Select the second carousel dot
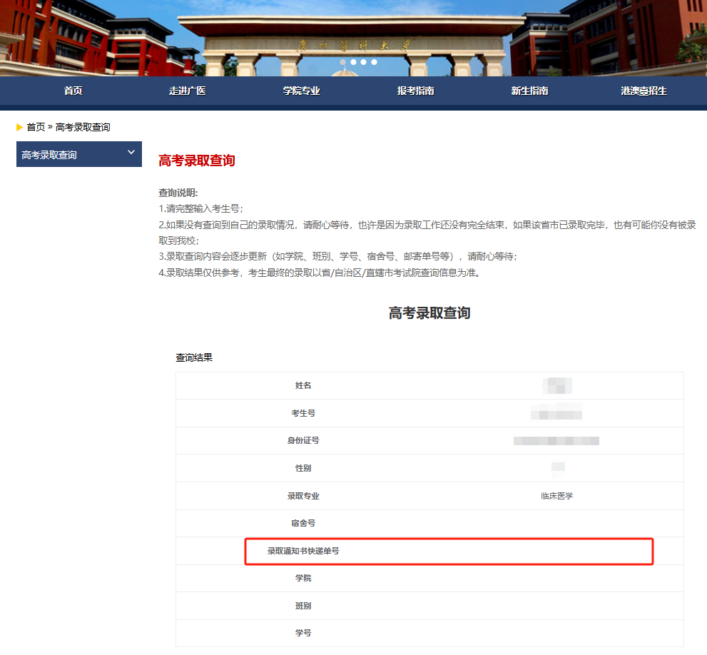This screenshot has width=707, height=655. click(353, 62)
